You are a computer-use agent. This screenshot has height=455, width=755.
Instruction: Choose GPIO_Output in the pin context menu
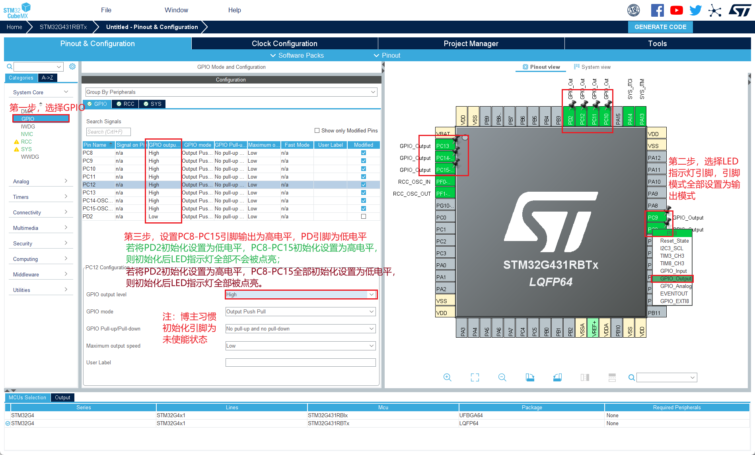(675, 278)
